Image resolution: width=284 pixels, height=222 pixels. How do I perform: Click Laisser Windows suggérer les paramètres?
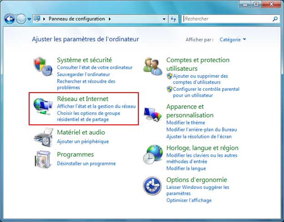(198, 190)
